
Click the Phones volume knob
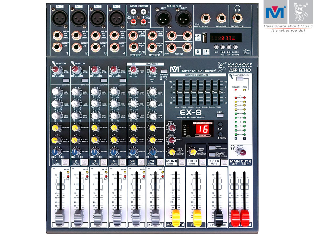[242, 152]
